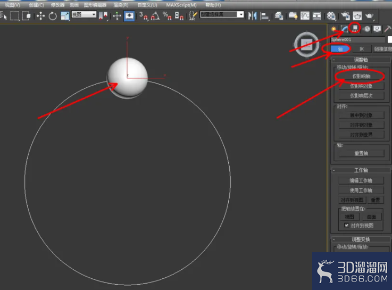Click the Mirror tool icon
Image resolution: width=392 pixels, height=290 pixels.
coord(253,16)
